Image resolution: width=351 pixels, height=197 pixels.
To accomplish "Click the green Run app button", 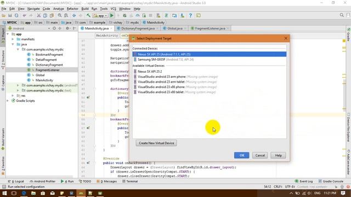I will point(112,15).
